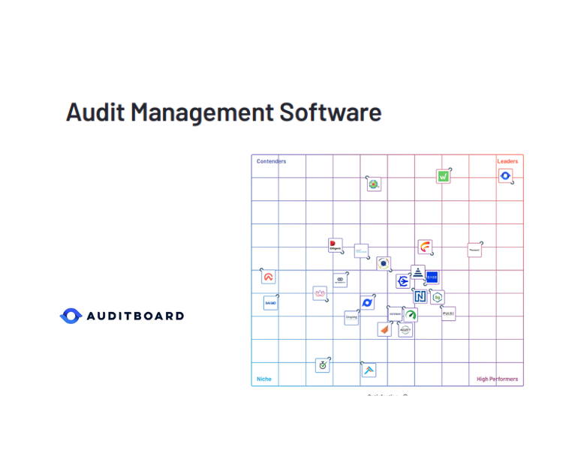
Task: Open the Sg hexagon logo tile
Action: [437, 298]
